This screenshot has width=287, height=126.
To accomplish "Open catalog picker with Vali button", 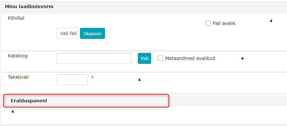I will tap(144, 58).
